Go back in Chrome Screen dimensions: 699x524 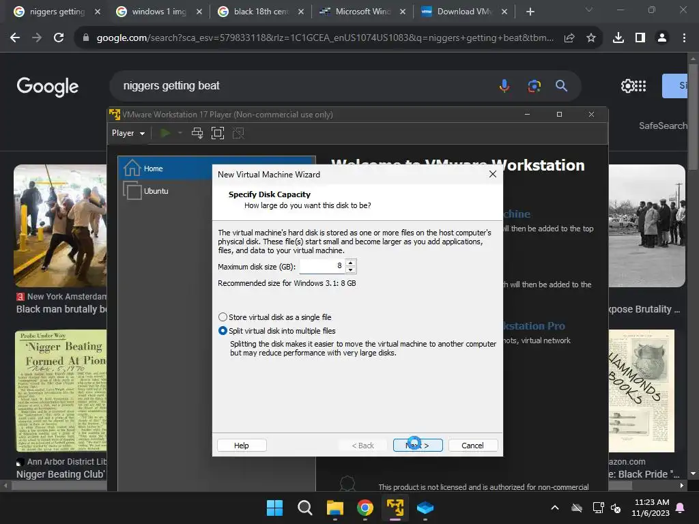click(x=15, y=38)
